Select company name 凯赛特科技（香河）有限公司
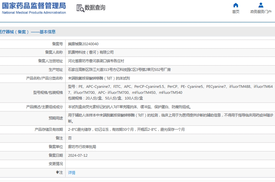 (x=91, y=52)
